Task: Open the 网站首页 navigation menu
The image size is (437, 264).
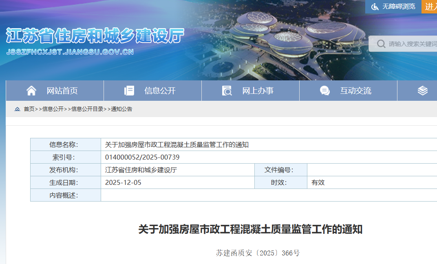Action: tap(62, 91)
